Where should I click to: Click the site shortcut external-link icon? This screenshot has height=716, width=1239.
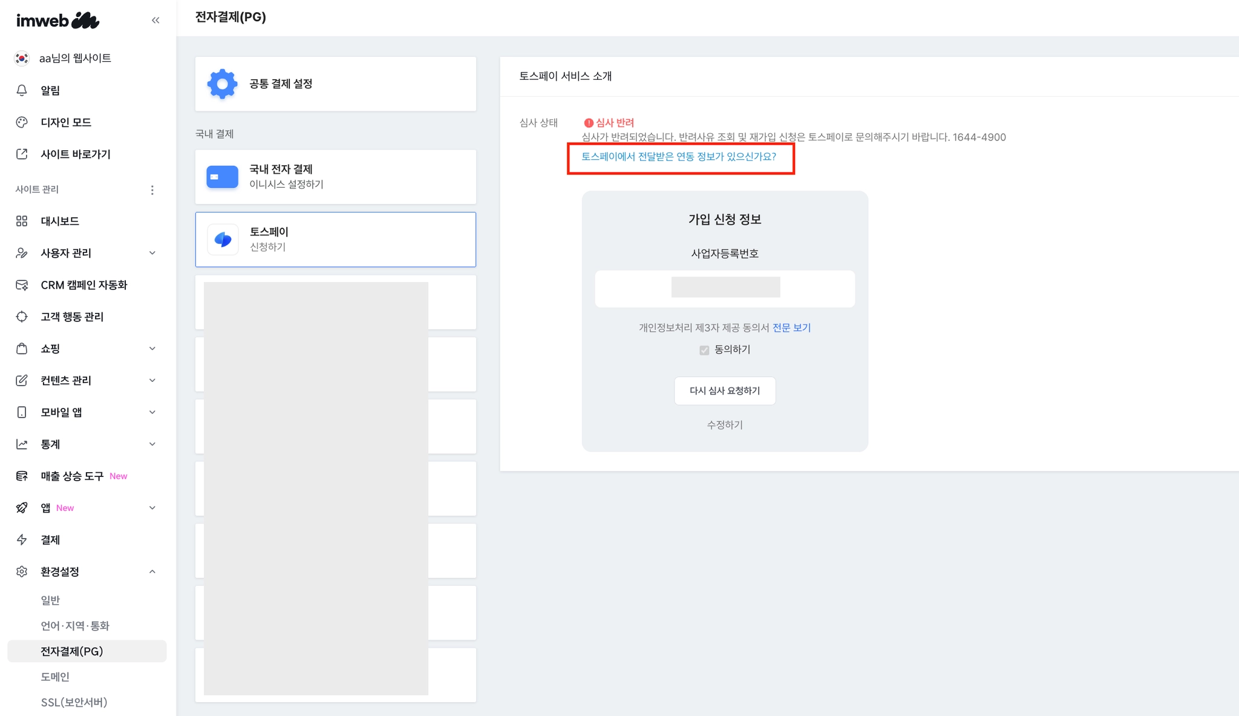pyautogui.click(x=22, y=154)
